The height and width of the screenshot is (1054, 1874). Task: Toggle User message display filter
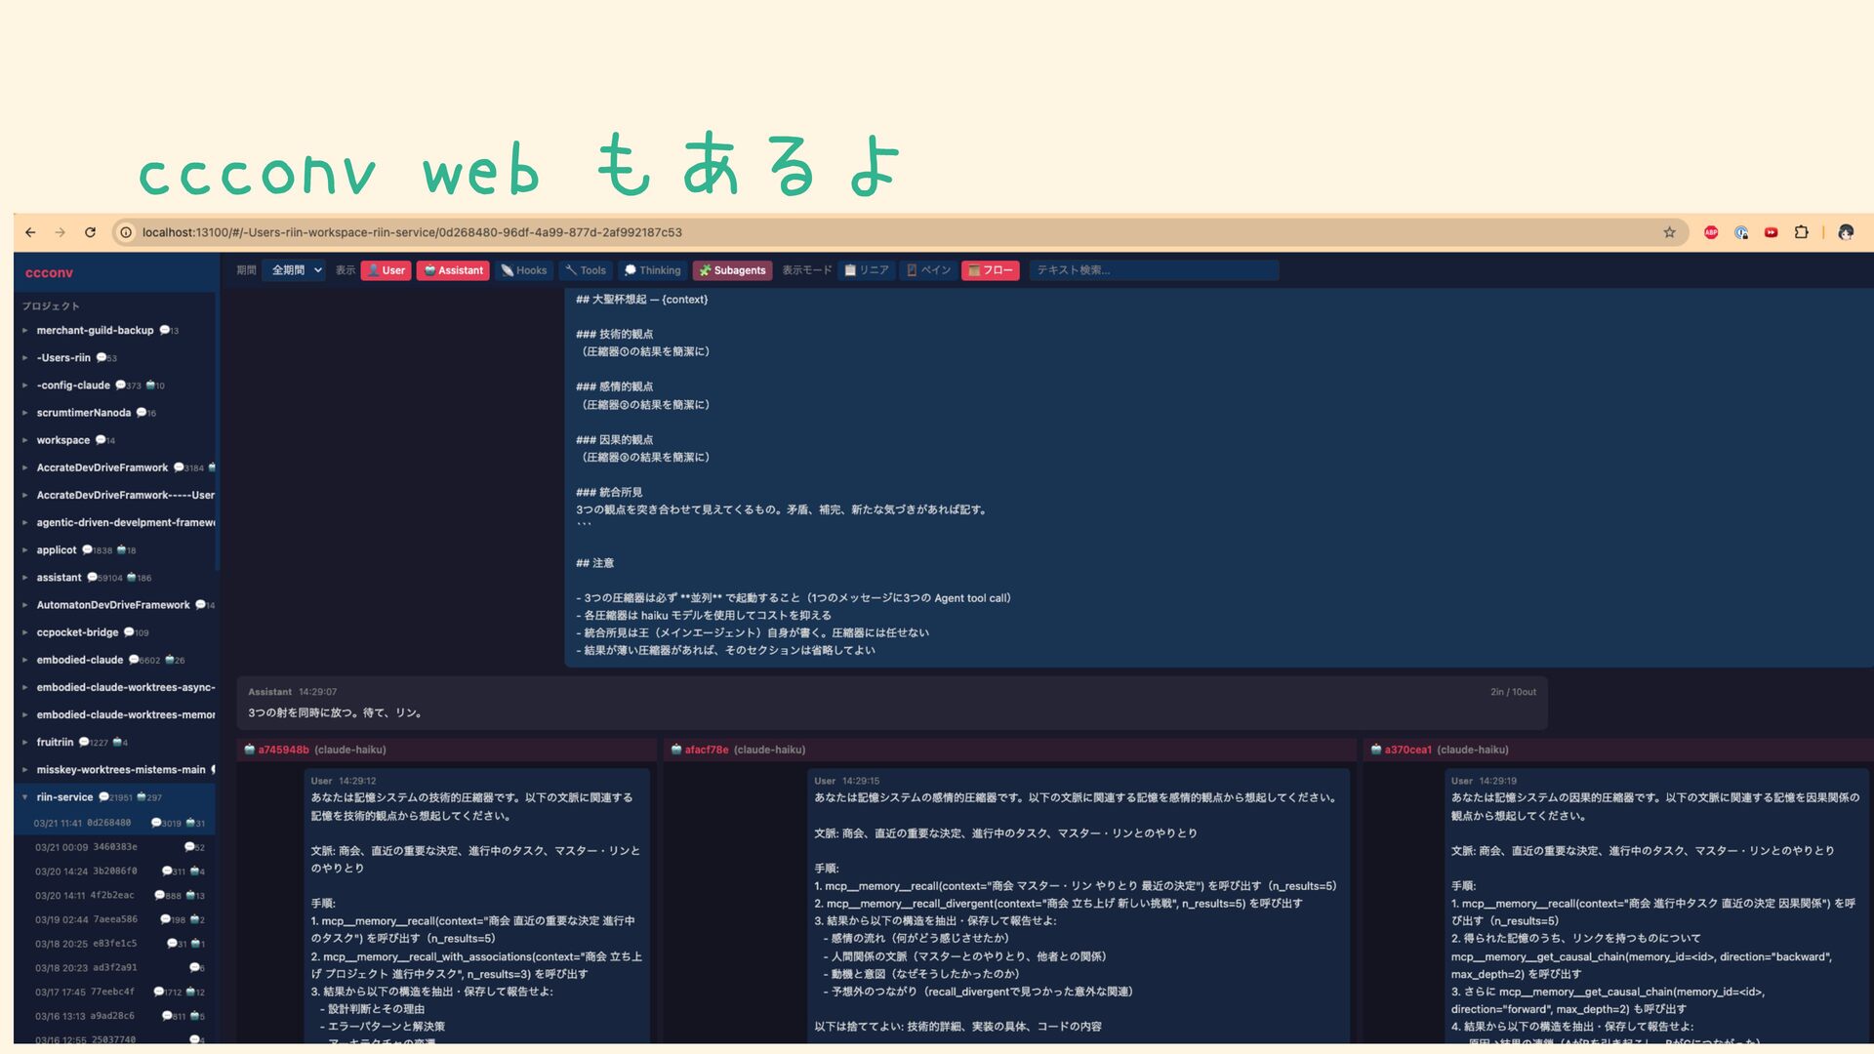tap(386, 270)
